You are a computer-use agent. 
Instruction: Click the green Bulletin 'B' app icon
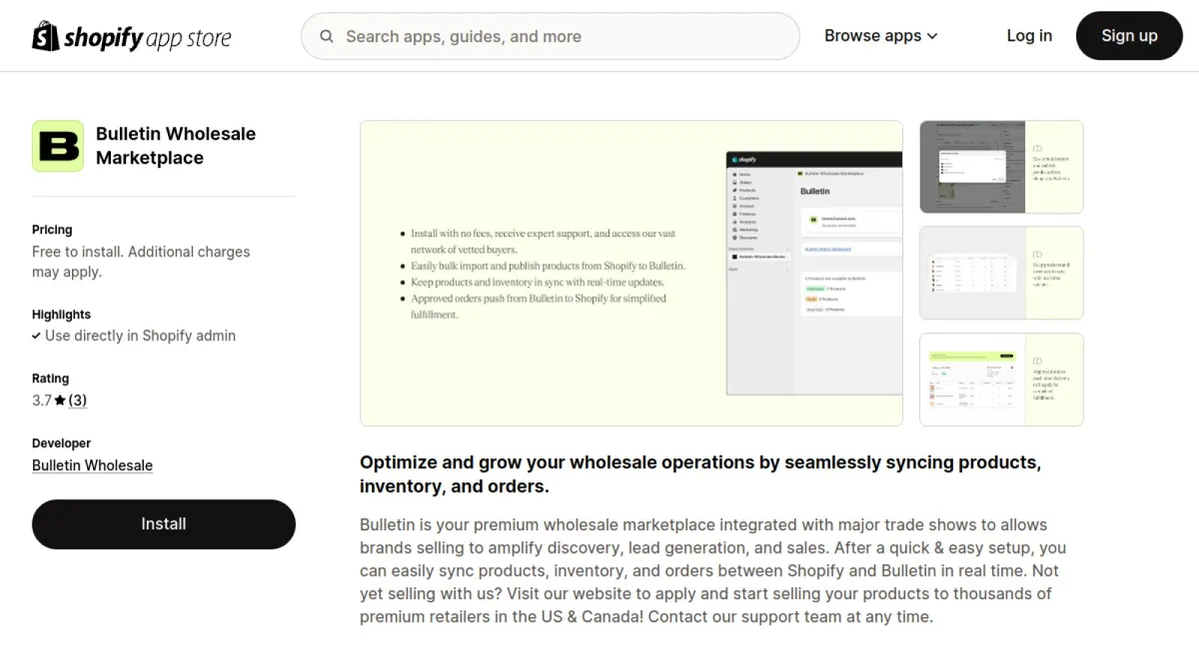coord(58,147)
